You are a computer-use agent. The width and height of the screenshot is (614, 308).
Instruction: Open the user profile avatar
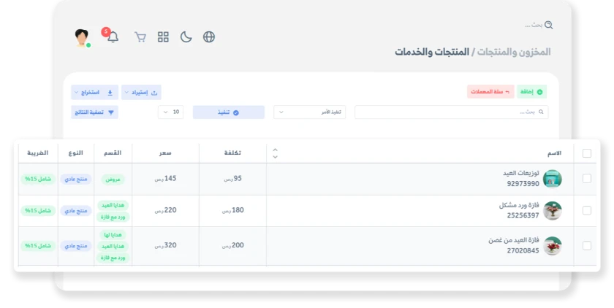click(83, 37)
